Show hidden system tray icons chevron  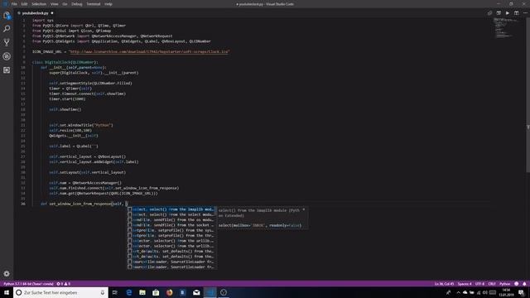click(x=458, y=292)
